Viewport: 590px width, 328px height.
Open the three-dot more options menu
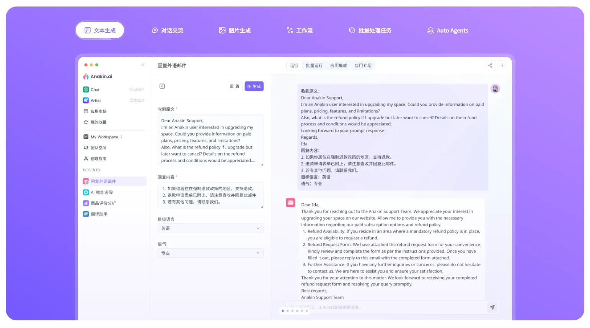click(502, 65)
